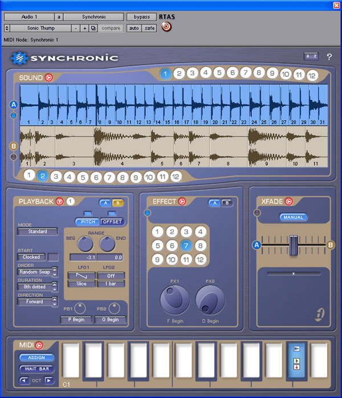Click the playback preset number 1 badge
This screenshot has width=342, height=398.
click(x=70, y=202)
